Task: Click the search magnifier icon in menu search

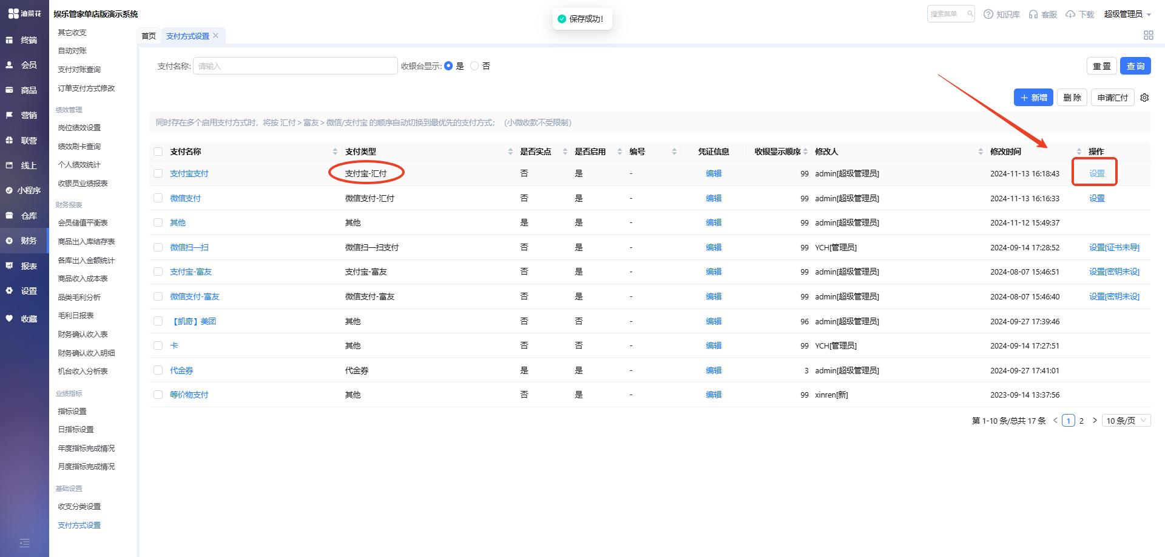Action: click(x=970, y=14)
